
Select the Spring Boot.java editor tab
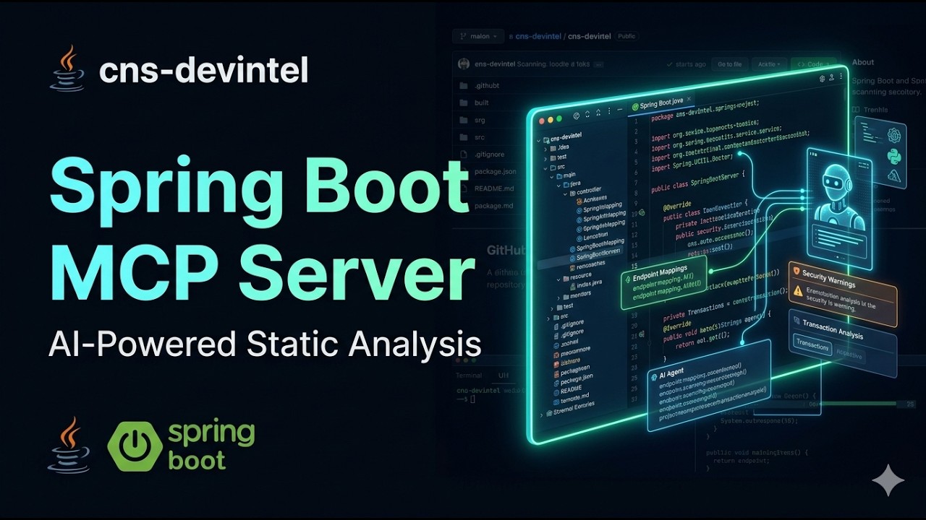[662, 105]
